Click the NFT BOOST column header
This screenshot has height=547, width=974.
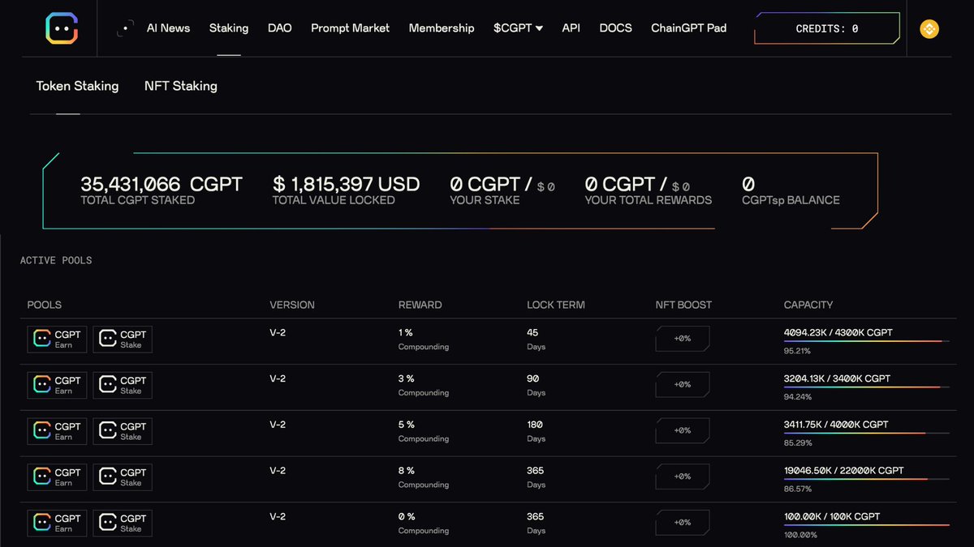coord(683,306)
